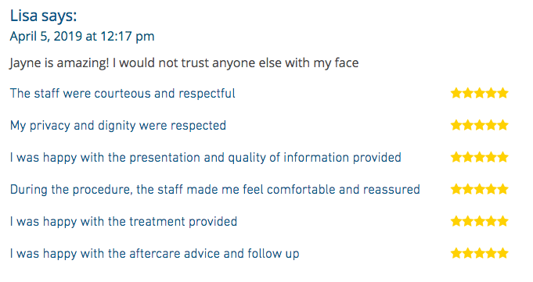Click the stars for treatment provided
Image resolution: width=533 pixels, height=282 pixels.
click(x=479, y=221)
